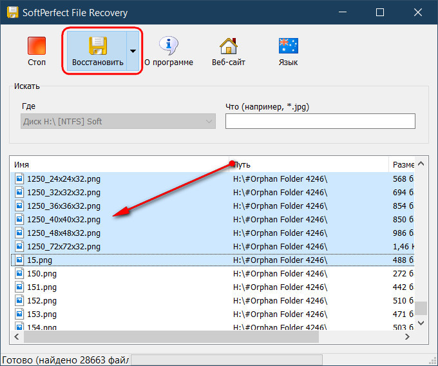
Task: Sort by the Путь column header
Action: pyautogui.click(x=309, y=164)
